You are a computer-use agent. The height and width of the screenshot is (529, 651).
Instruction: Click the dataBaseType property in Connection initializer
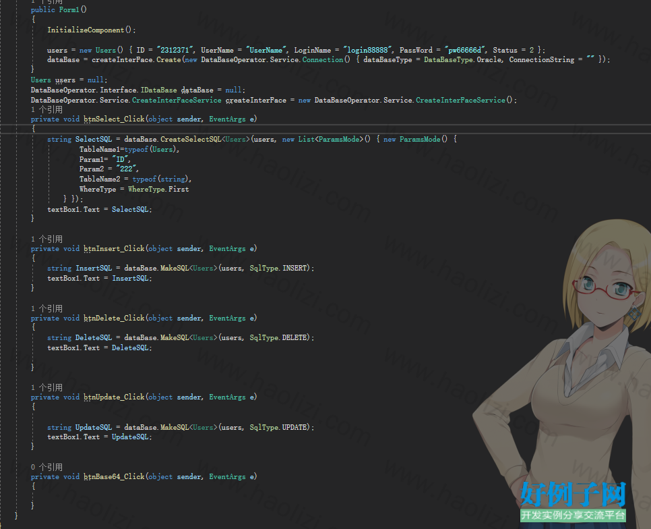(387, 60)
